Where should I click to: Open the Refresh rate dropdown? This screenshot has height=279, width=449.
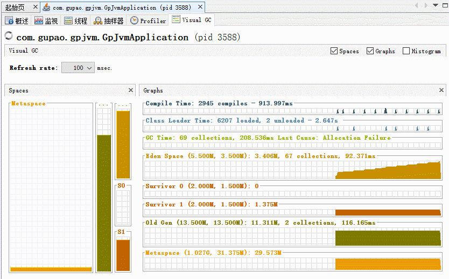point(78,68)
